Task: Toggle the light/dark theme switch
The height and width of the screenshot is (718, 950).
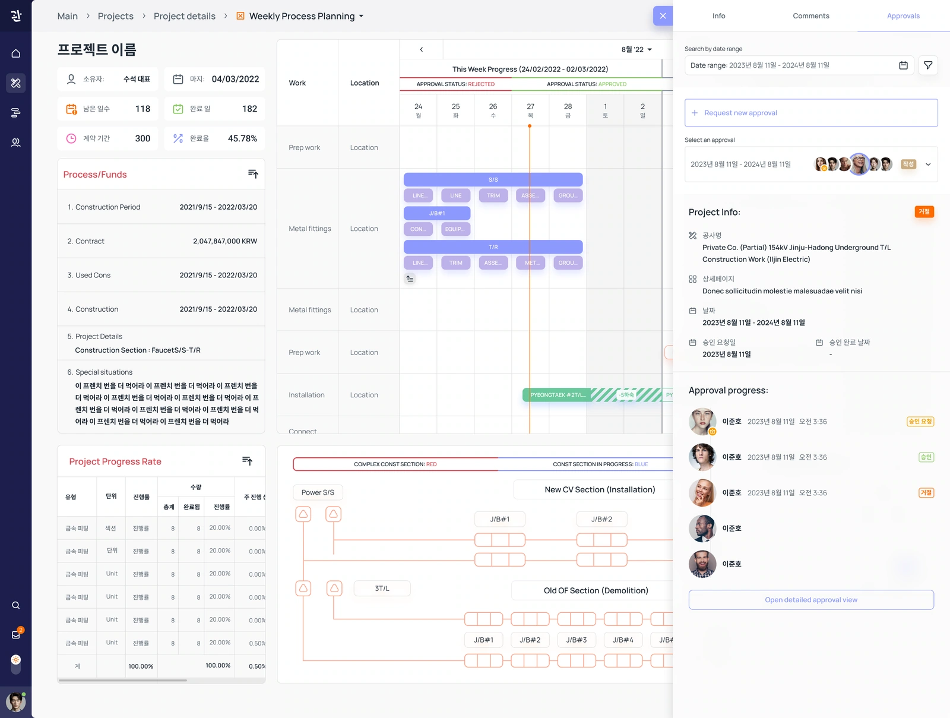Action: 16,664
